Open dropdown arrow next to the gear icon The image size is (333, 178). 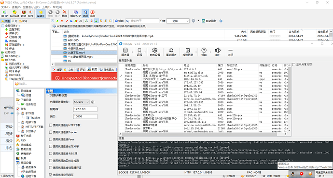[x=198, y=21]
